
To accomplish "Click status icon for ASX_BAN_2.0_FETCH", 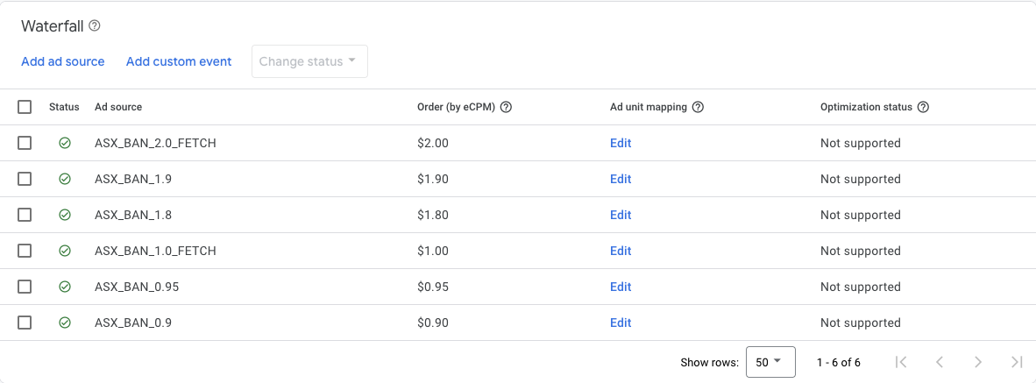I will (x=65, y=143).
